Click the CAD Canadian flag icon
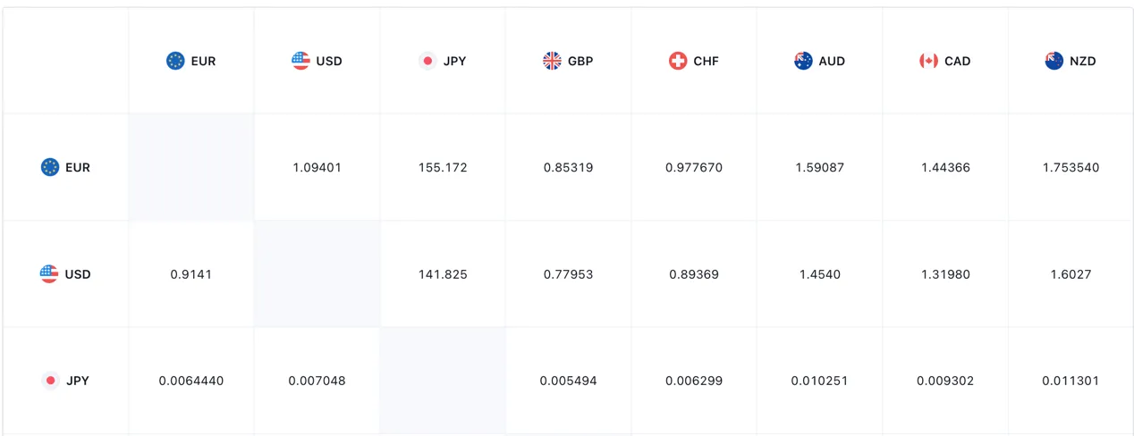The image size is (1134, 436). pyautogui.click(x=929, y=61)
